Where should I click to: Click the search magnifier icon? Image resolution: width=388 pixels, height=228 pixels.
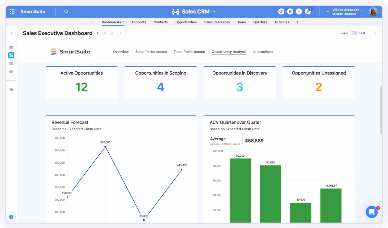(x=66, y=11)
